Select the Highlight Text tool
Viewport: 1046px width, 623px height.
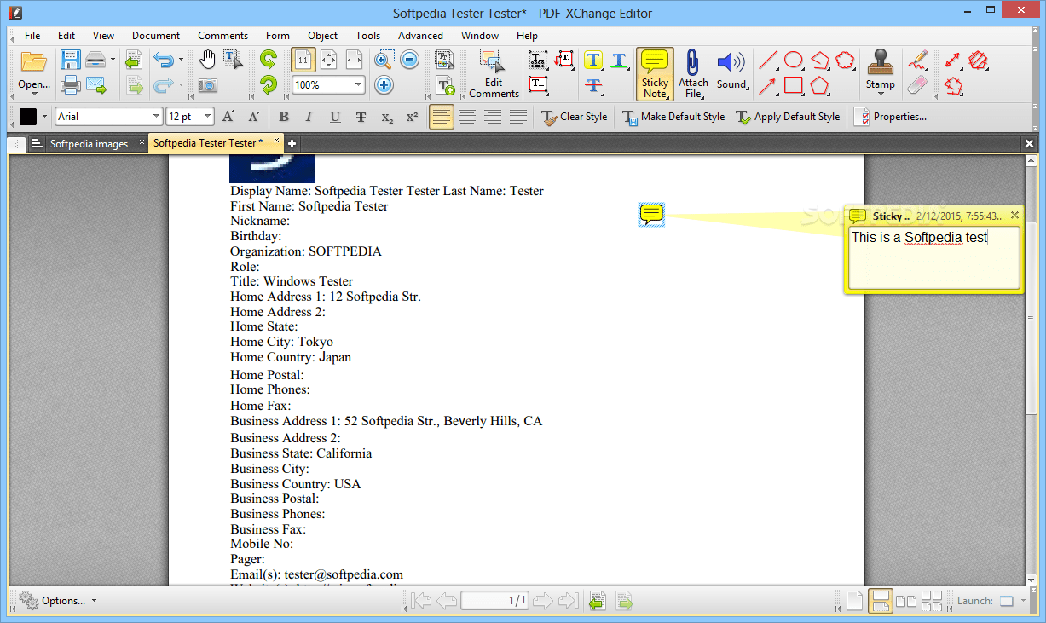593,61
